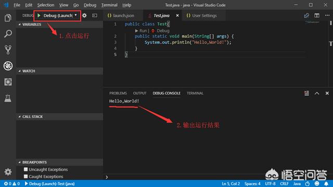Open notifications bell in status bar
The image size is (333, 187).
click(326, 183)
